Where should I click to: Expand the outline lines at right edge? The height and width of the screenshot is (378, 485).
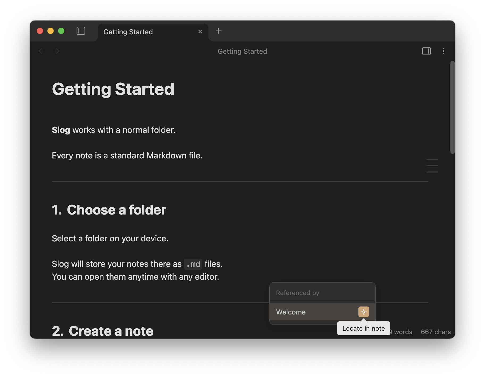432,165
